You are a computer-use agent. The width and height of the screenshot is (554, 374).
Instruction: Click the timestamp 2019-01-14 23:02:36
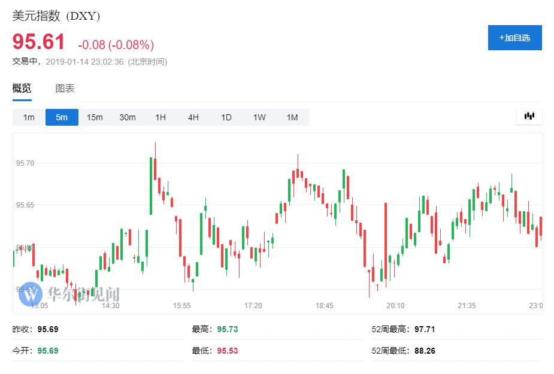click(x=84, y=62)
